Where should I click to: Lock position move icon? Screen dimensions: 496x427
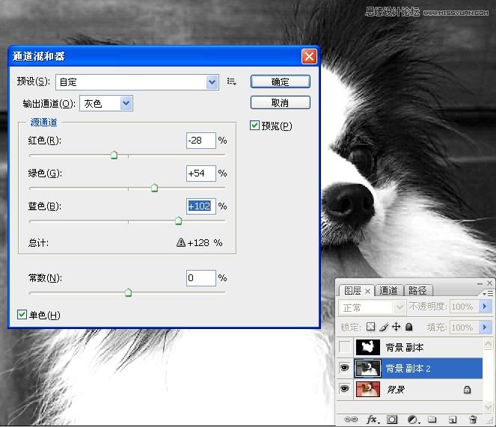point(396,327)
